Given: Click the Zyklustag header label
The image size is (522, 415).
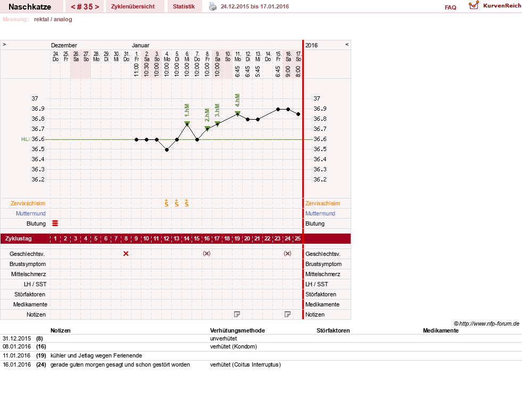Looking at the screenshot, I should (18, 238).
